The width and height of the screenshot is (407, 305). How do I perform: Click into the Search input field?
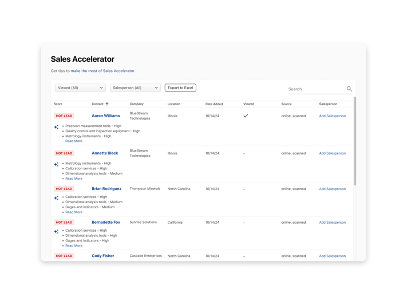[x=315, y=89]
